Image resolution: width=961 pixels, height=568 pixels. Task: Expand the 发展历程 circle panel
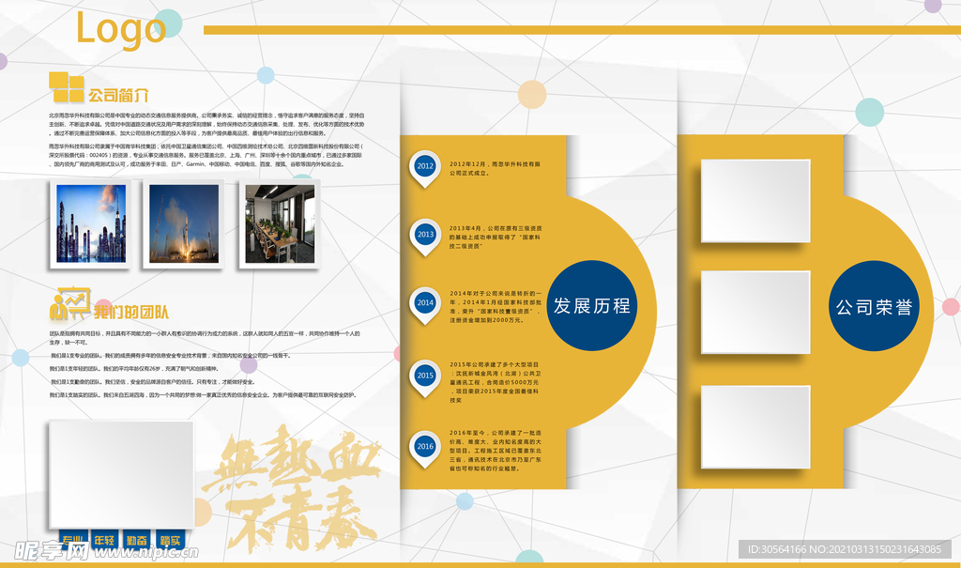[x=592, y=306]
